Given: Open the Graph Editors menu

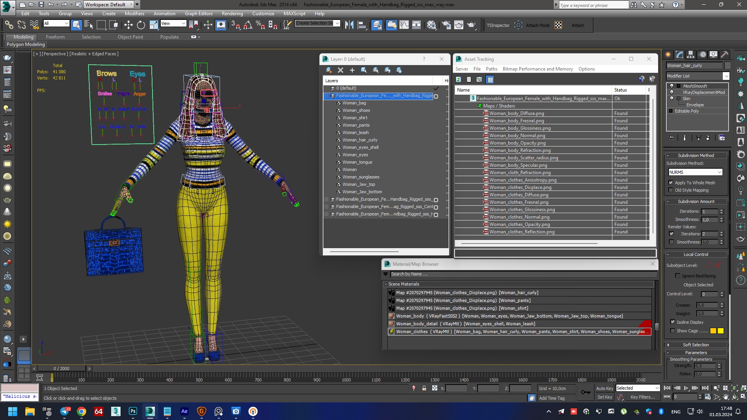Looking at the screenshot, I should tap(199, 13).
